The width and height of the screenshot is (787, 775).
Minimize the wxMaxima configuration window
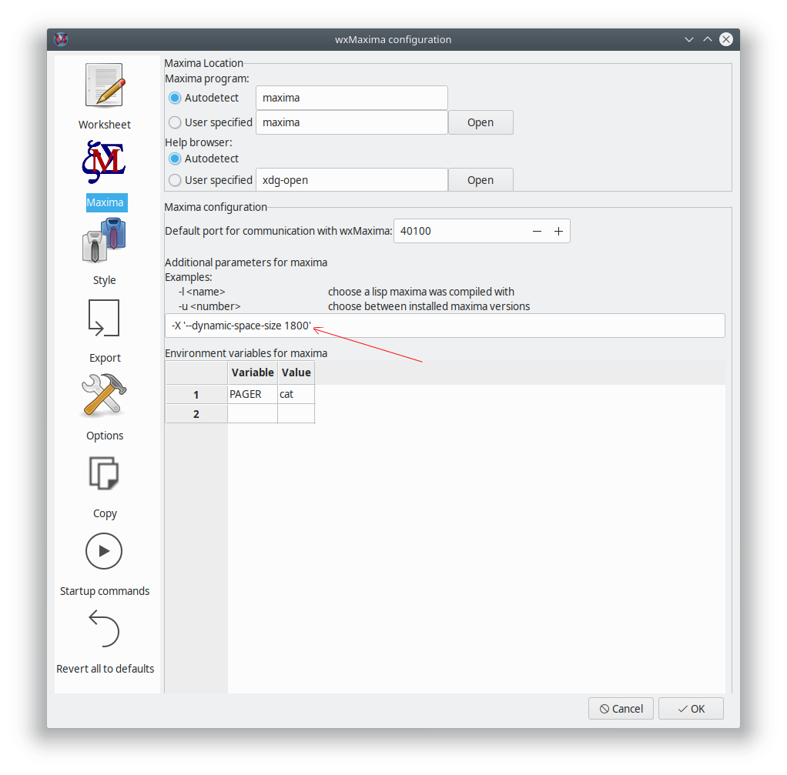click(689, 39)
